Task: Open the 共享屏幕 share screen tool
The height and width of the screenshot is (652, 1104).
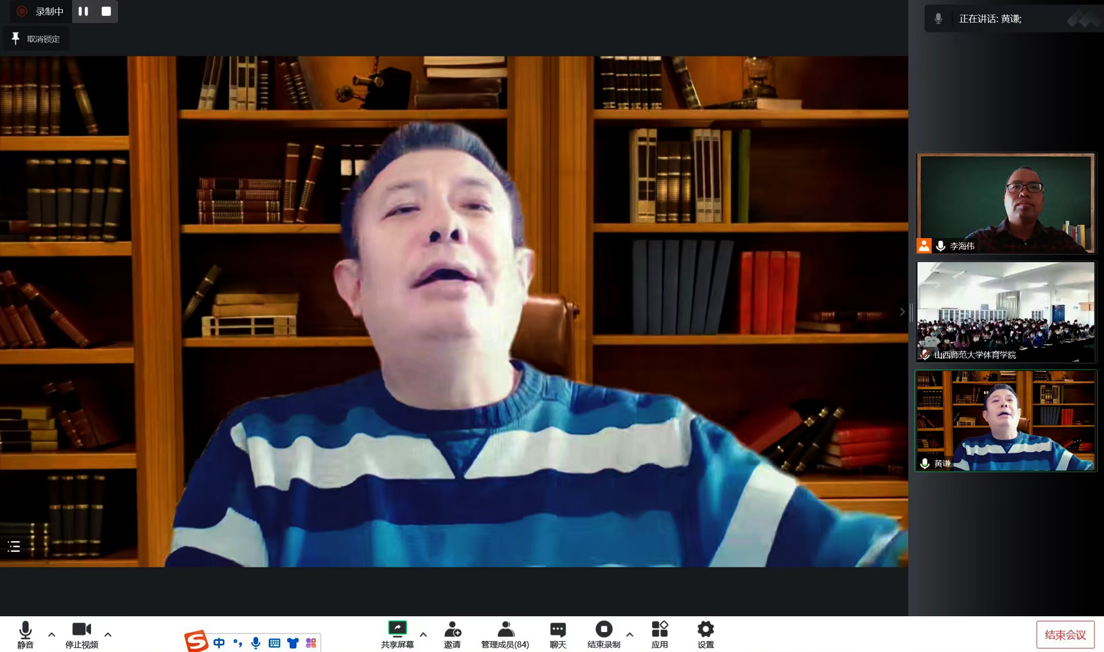Action: [x=397, y=634]
